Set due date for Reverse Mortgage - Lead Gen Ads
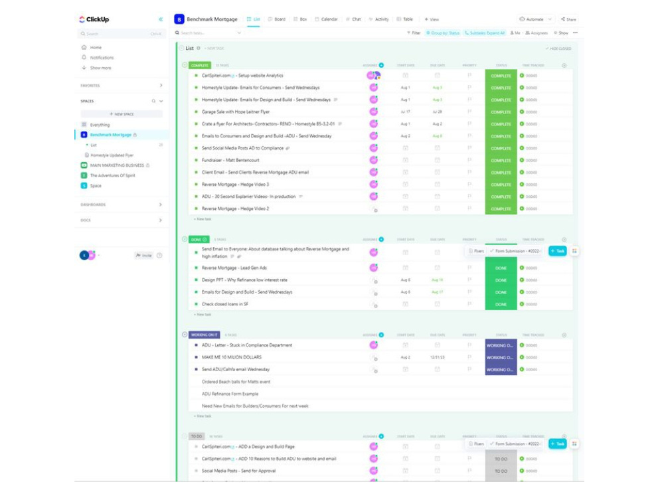The width and height of the screenshot is (664, 498). click(437, 268)
